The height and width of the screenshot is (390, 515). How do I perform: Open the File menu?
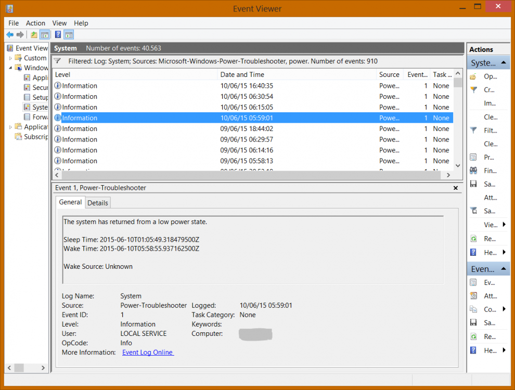tap(14, 23)
